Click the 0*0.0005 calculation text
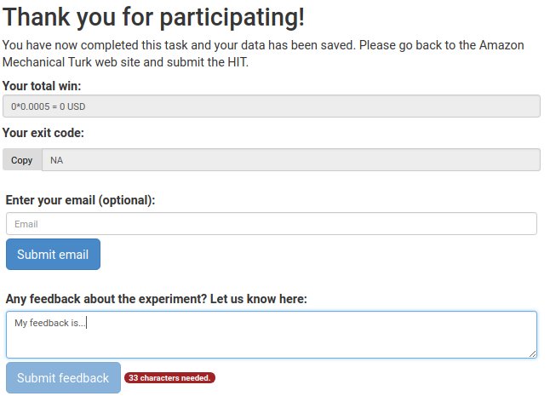550x402 pixels. pos(30,106)
